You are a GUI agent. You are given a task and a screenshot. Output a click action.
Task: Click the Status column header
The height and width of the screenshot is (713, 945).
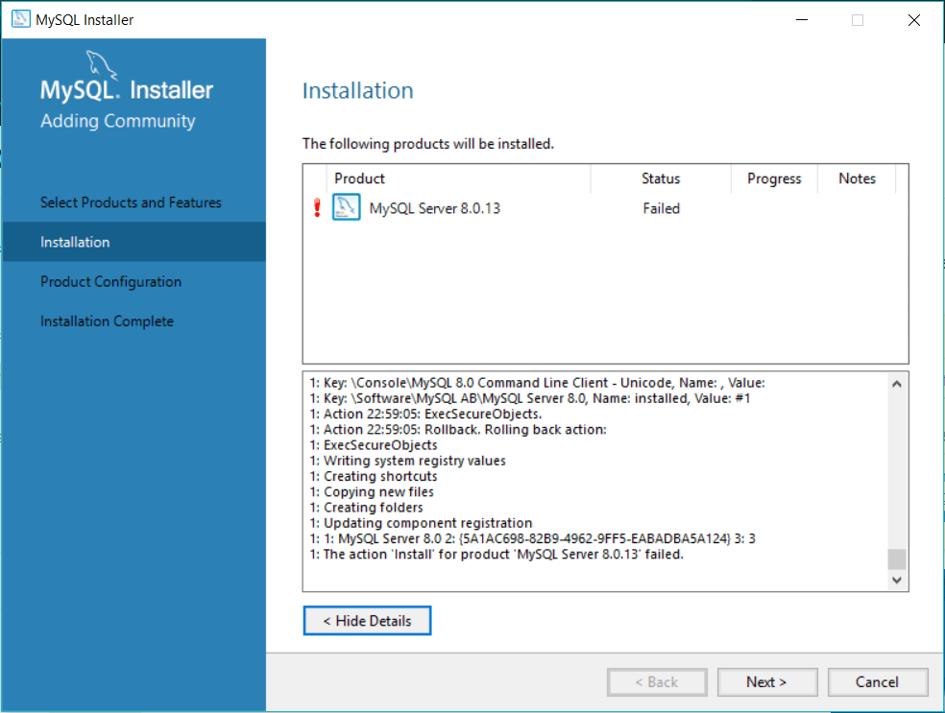pos(661,178)
